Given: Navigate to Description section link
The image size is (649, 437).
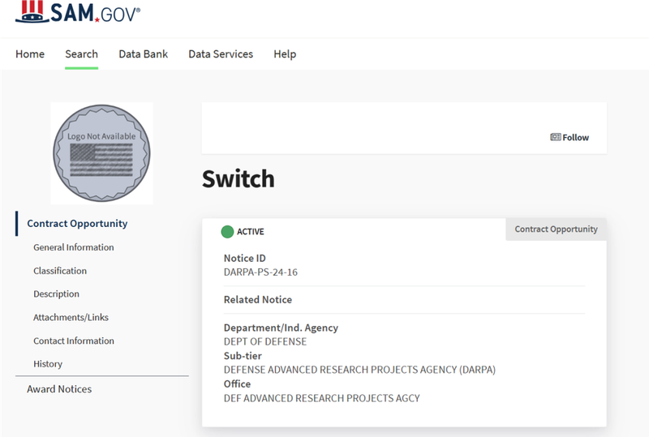Looking at the screenshot, I should pyautogui.click(x=56, y=294).
